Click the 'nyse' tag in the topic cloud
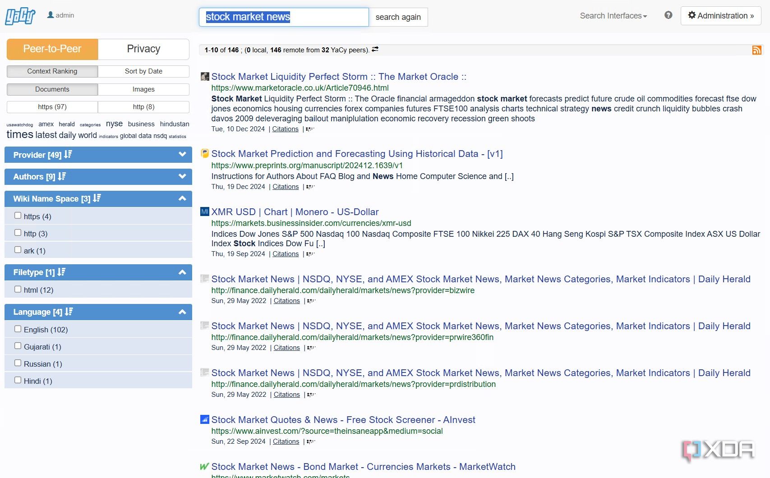Screen dimensions: 770x478 (x=114, y=124)
